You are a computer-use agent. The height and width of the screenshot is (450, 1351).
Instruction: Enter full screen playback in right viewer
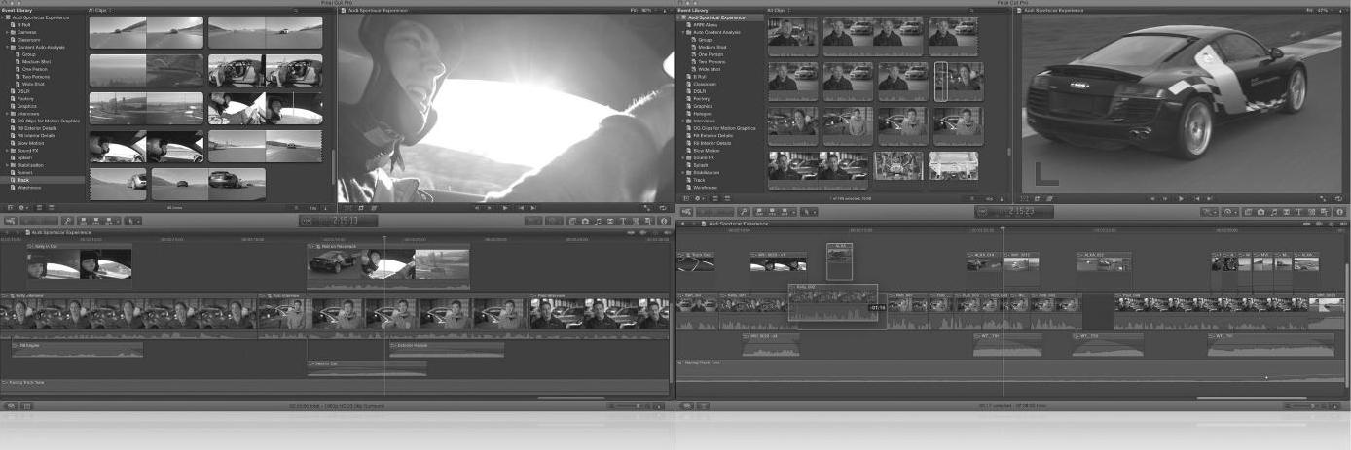pyautogui.click(x=1325, y=198)
